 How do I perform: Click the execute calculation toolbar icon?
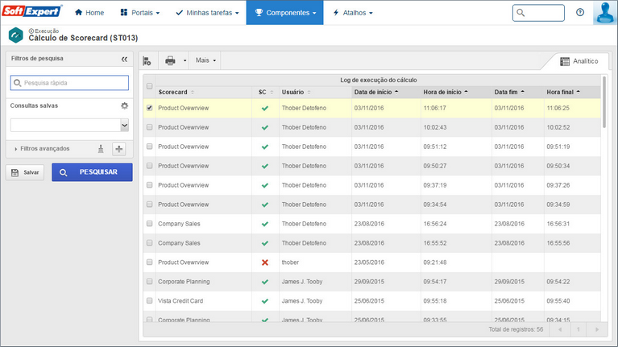click(147, 60)
